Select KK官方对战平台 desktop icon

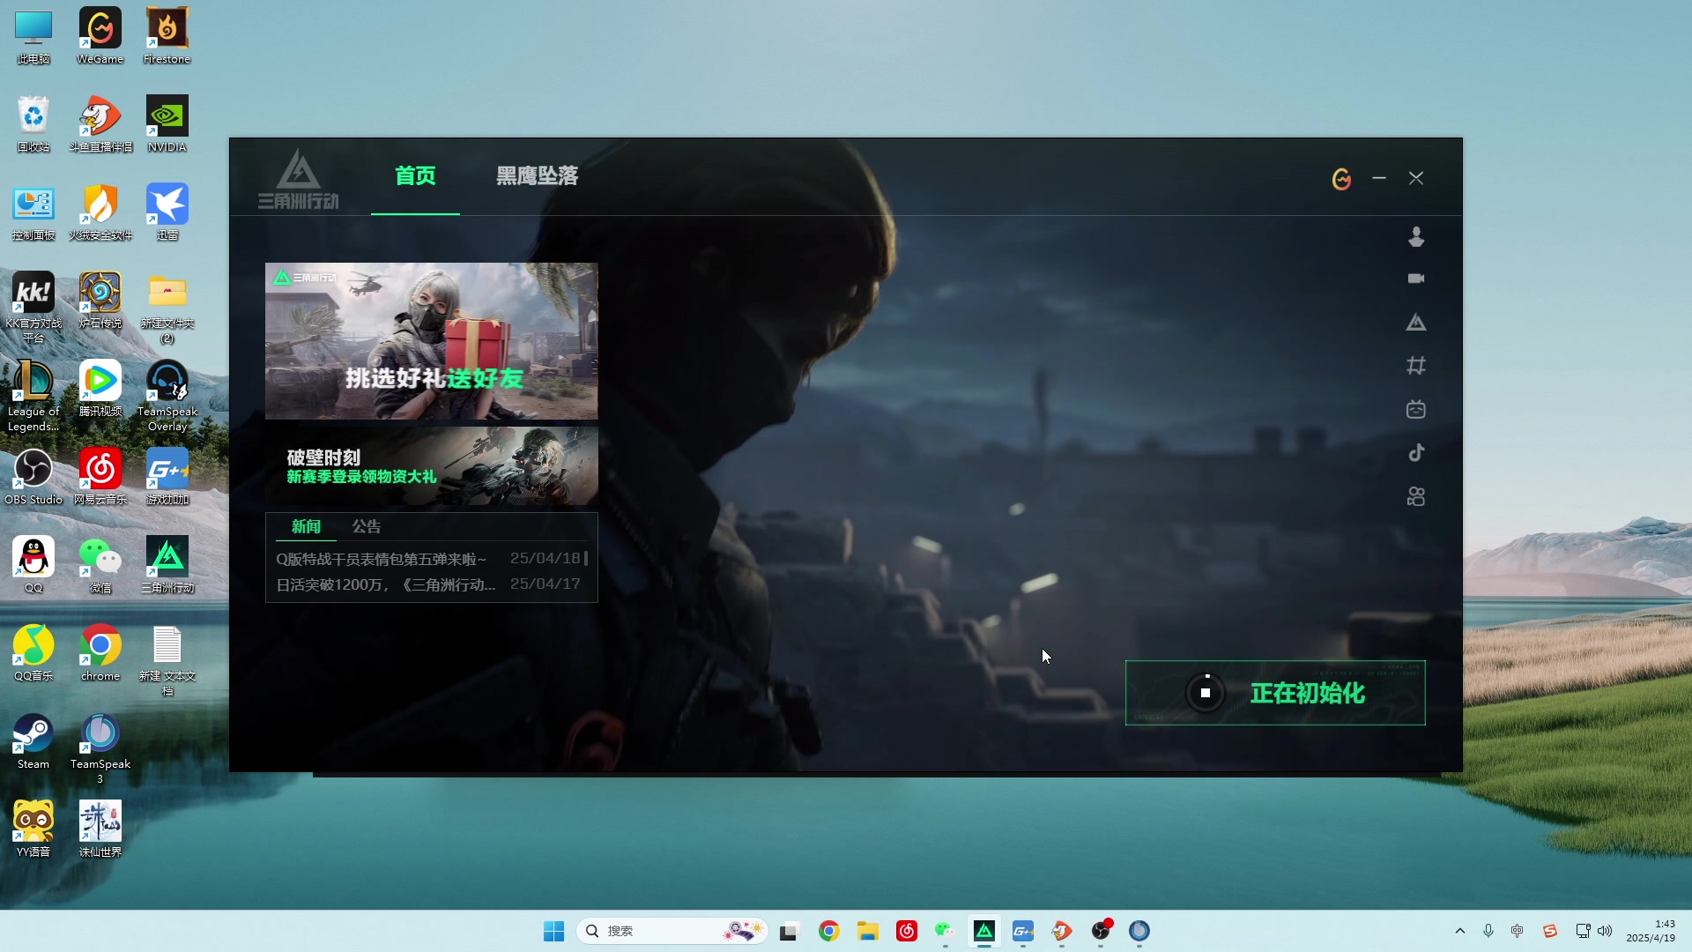coord(33,308)
